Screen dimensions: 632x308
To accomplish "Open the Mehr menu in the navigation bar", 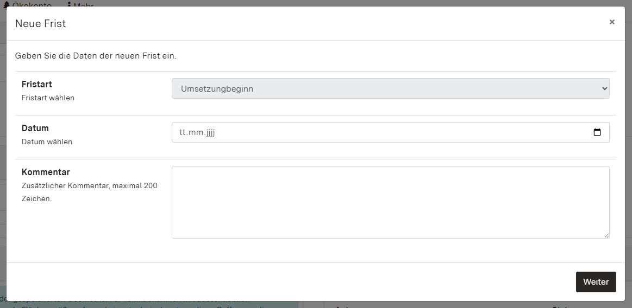I will tap(83, 4).
